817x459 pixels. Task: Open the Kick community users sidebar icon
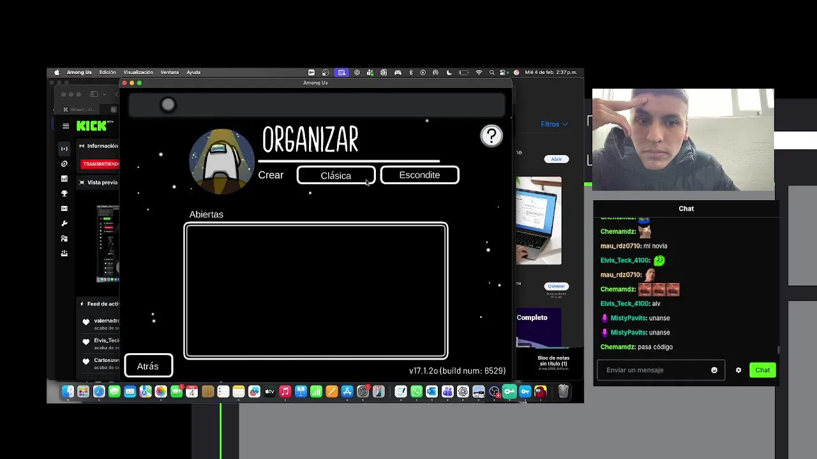tap(64, 238)
